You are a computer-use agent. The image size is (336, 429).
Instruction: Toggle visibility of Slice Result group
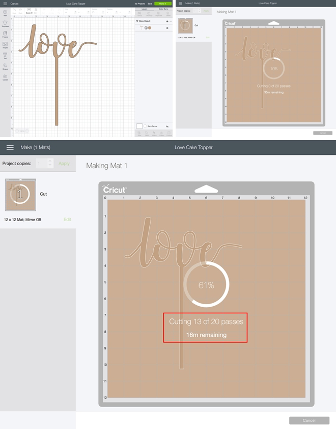(x=167, y=21)
